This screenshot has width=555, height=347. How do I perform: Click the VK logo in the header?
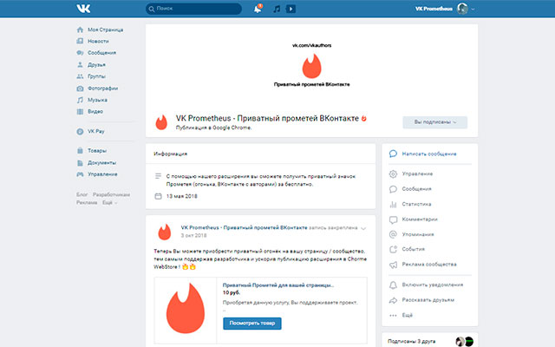tap(83, 9)
